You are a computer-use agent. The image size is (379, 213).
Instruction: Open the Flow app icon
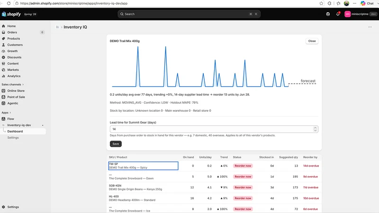3,119
